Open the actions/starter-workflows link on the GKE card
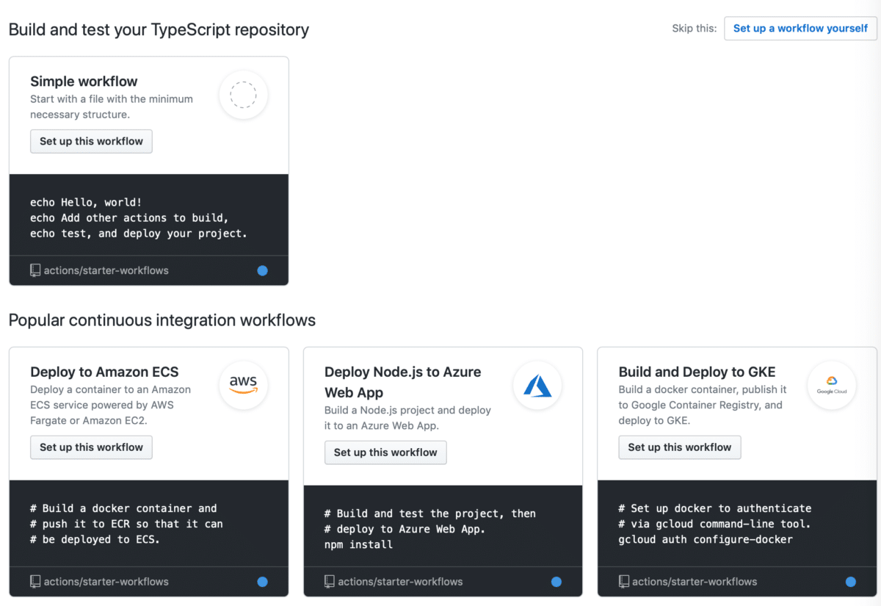The height and width of the screenshot is (606, 881). (x=693, y=582)
